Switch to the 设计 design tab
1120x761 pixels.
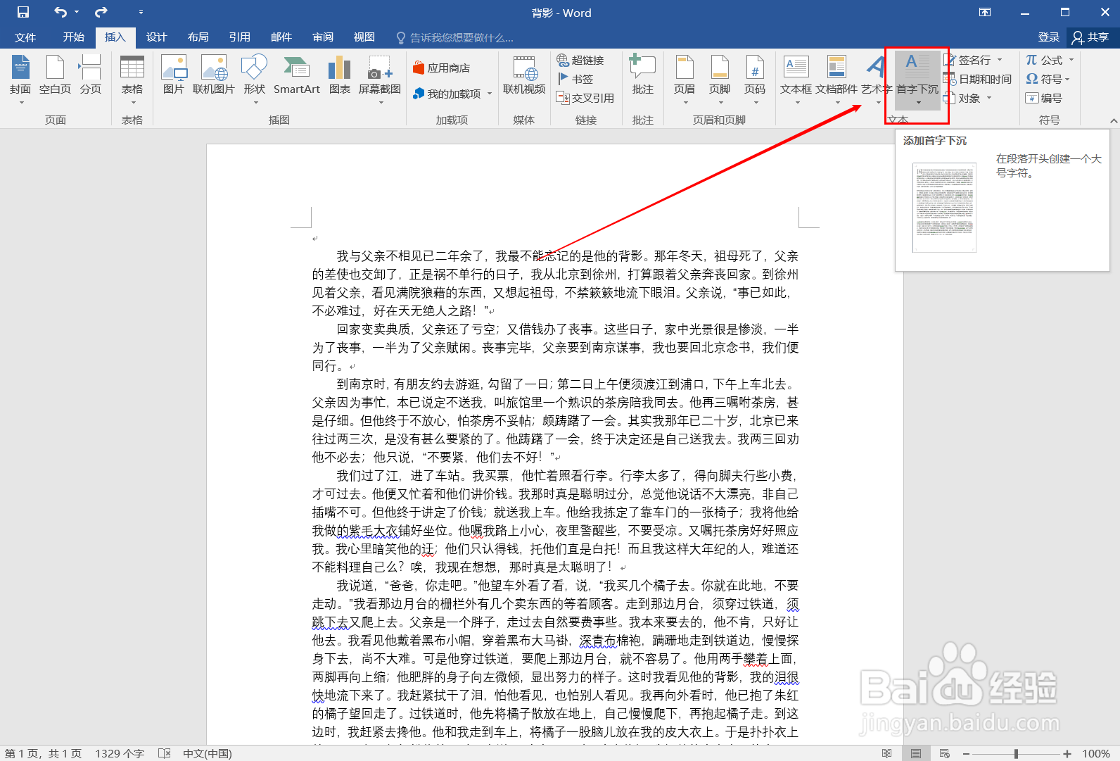pos(156,37)
